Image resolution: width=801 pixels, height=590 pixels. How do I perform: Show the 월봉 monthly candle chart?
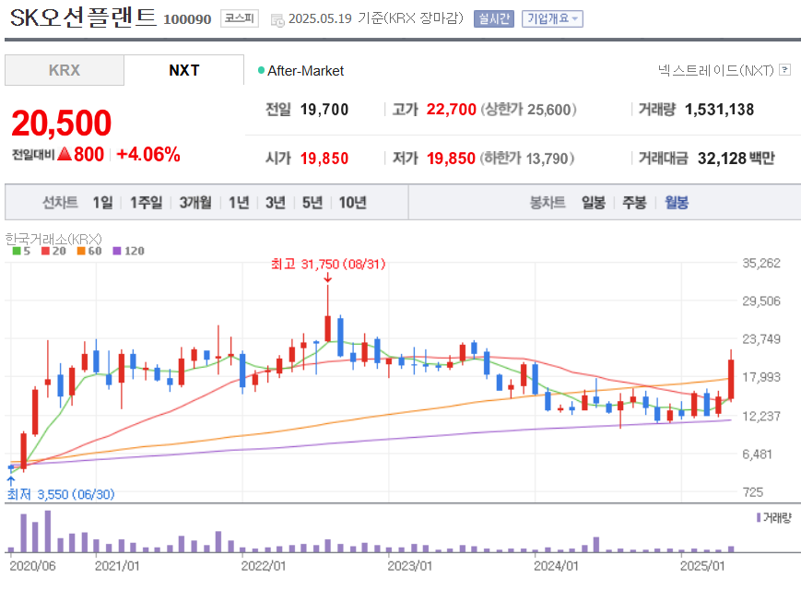pyautogui.click(x=677, y=202)
